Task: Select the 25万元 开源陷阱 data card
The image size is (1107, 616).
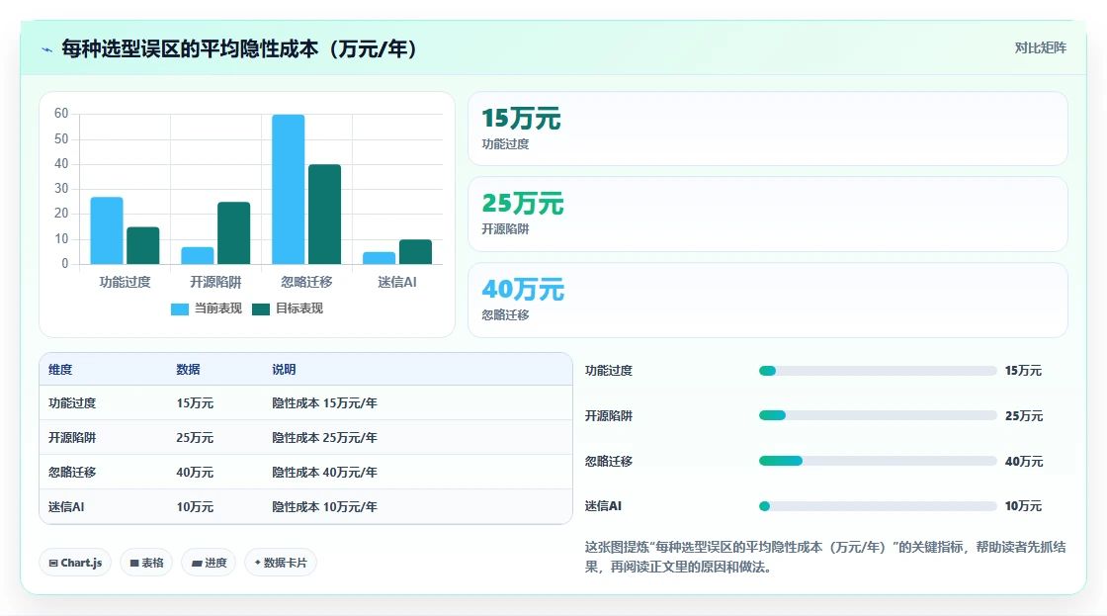Action: tap(767, 214)
